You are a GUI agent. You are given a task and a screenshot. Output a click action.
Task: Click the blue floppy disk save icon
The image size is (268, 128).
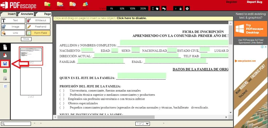(5, 64)
